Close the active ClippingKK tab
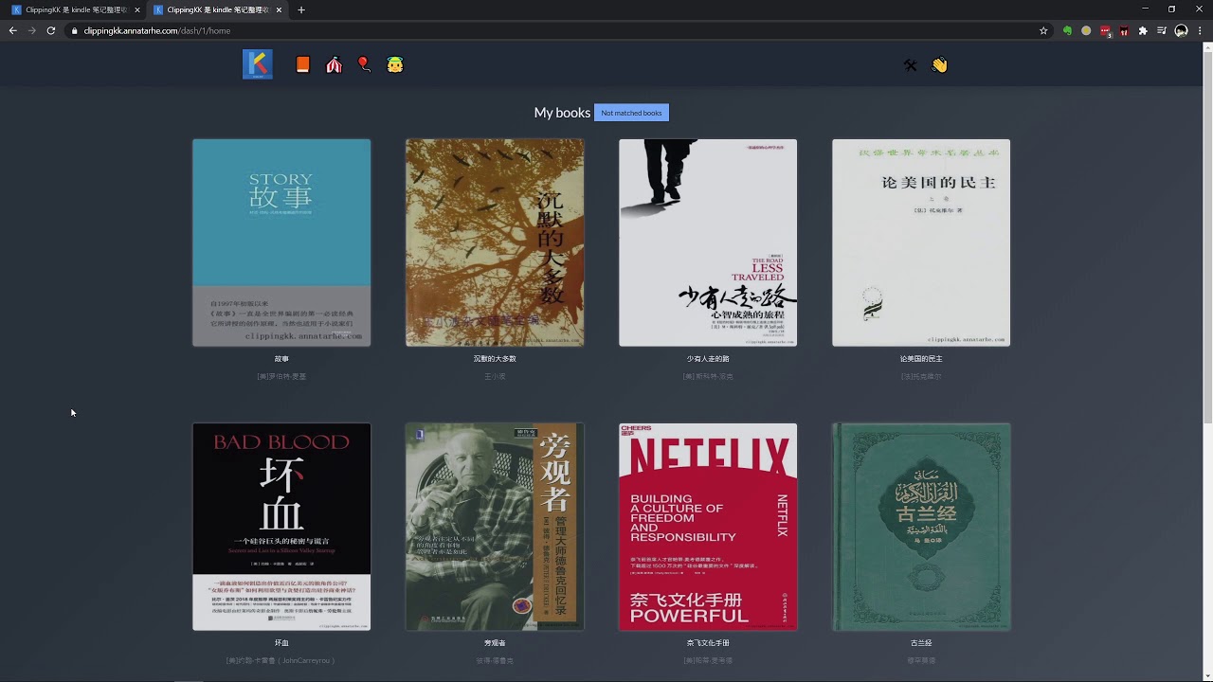 pyautogui.click(x=279, y=9)
